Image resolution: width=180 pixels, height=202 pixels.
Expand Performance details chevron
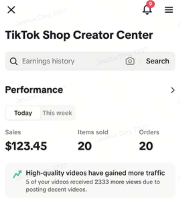coord(173,90)
